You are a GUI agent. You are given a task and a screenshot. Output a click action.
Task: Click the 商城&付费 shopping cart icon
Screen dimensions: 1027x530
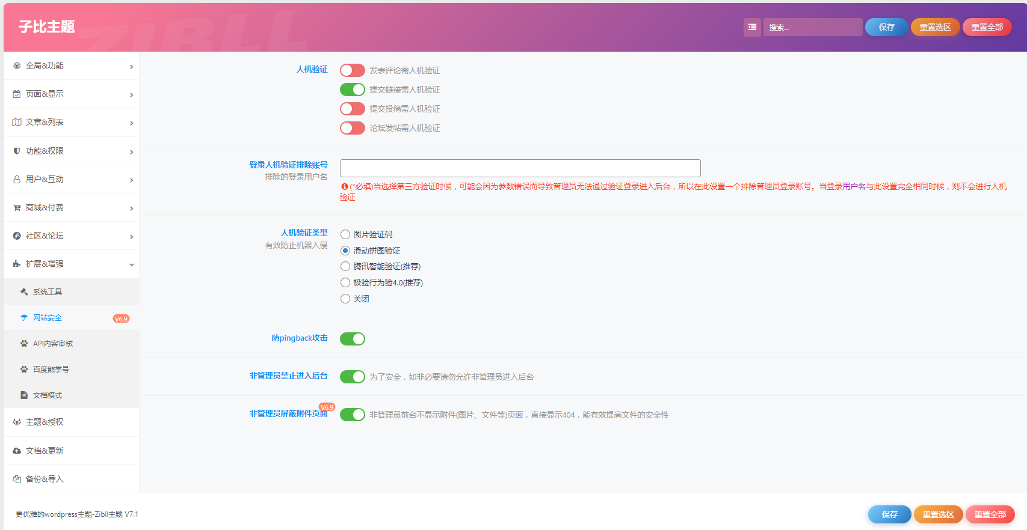click(17, 208)
